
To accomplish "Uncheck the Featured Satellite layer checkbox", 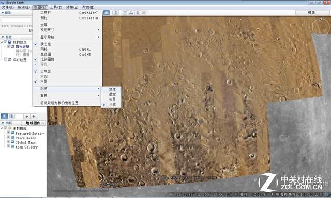I will point(8,133).
